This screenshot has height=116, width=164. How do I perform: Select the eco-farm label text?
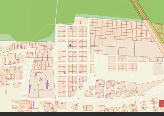tap(43, 90)
